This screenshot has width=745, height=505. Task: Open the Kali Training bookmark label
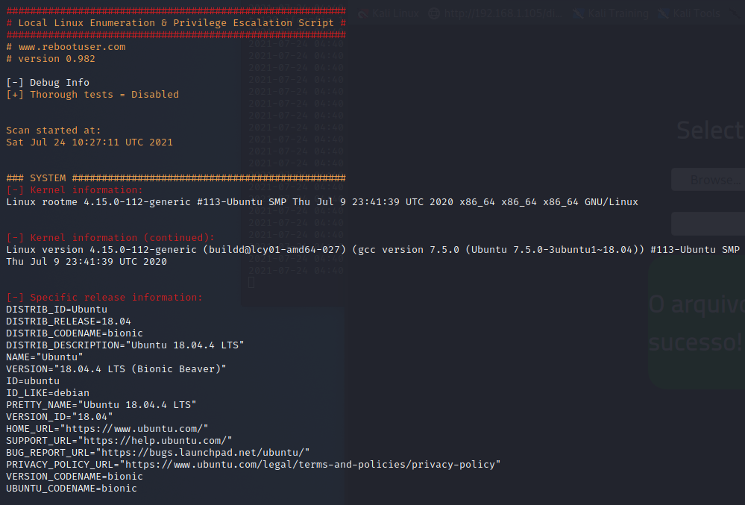(x=617, y=13)
